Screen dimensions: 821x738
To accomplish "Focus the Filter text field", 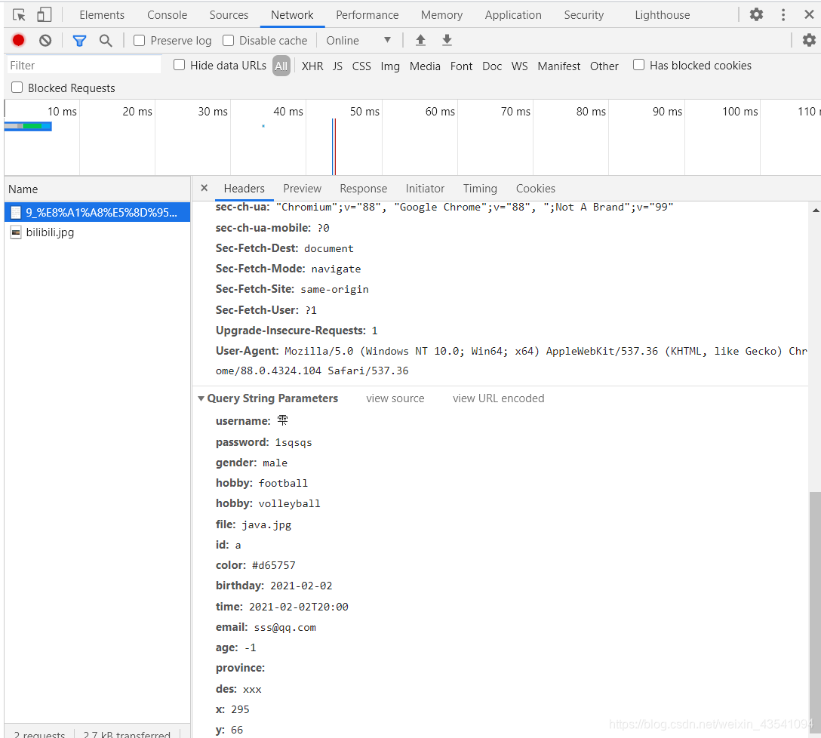I will click(x=84, y=66).
